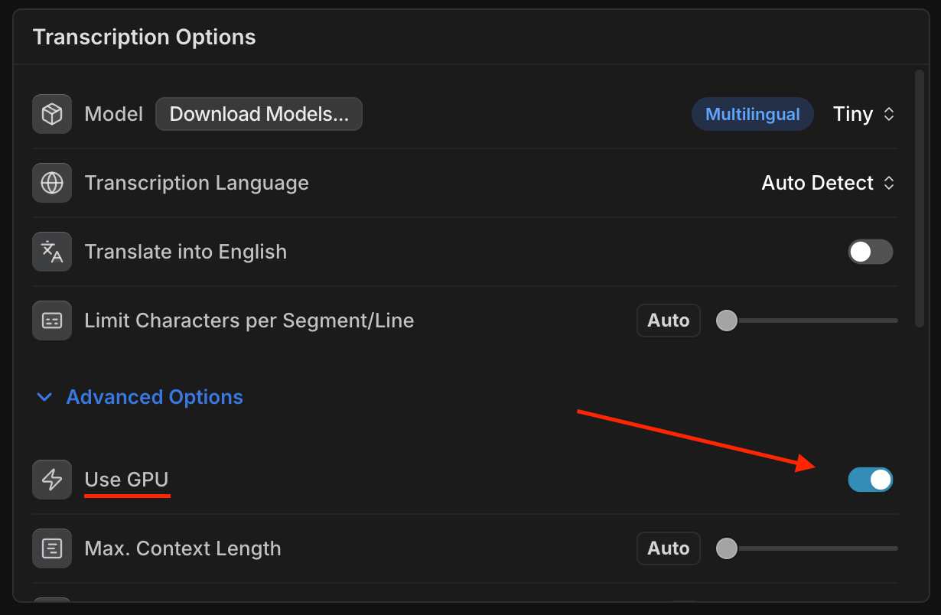Click the Auto value box for Limit Characters
The width and height of the screenshot is (941, 615).
coord(669,321)
